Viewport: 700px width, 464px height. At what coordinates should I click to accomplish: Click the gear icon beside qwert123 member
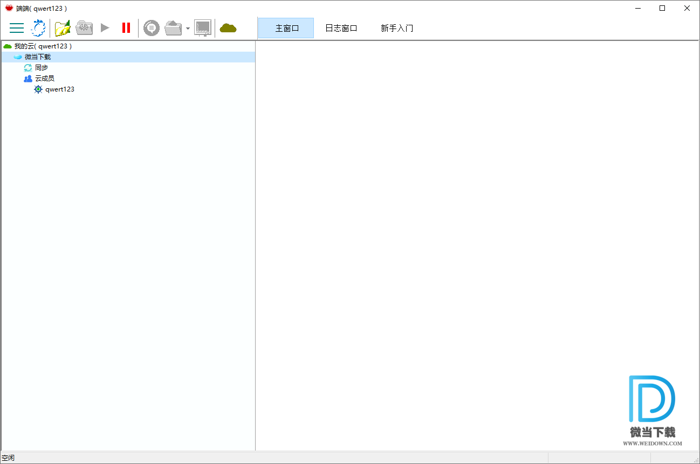[38, 89]
